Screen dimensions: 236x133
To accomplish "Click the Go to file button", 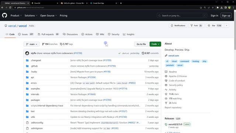I will [x=141, y=44].
